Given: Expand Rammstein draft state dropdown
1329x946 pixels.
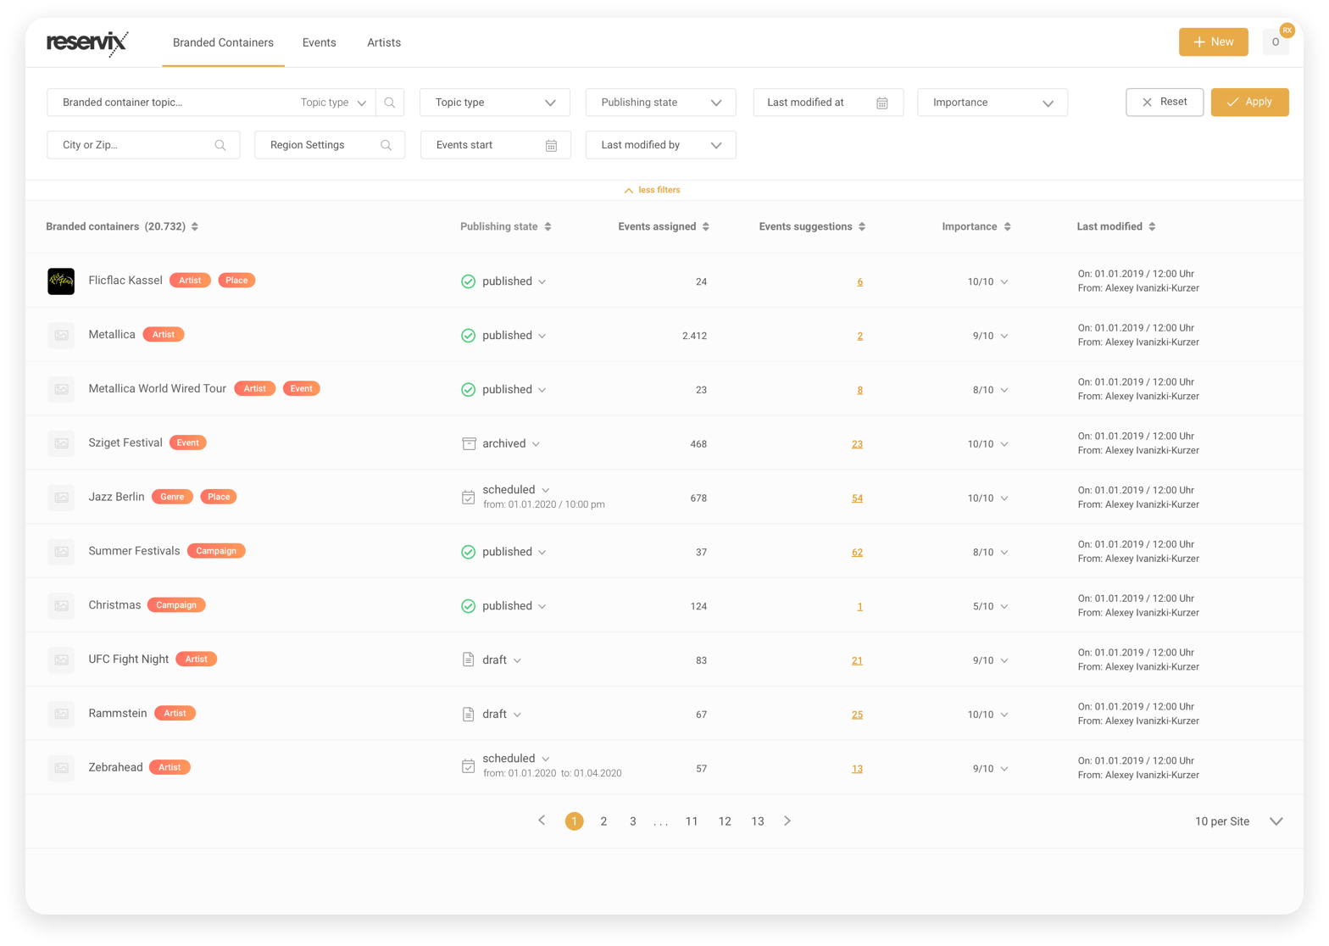Looking at the screenshot, I should coord(517,715).
